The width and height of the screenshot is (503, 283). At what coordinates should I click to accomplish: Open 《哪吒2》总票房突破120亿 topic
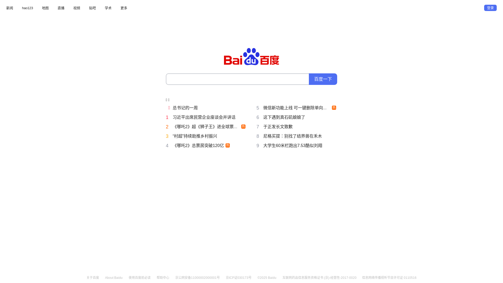[x=198, y=145]
